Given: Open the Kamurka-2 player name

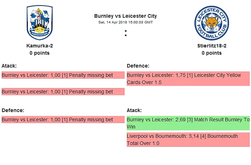Looking at the screenshot, I should click(x=40, y=46).
